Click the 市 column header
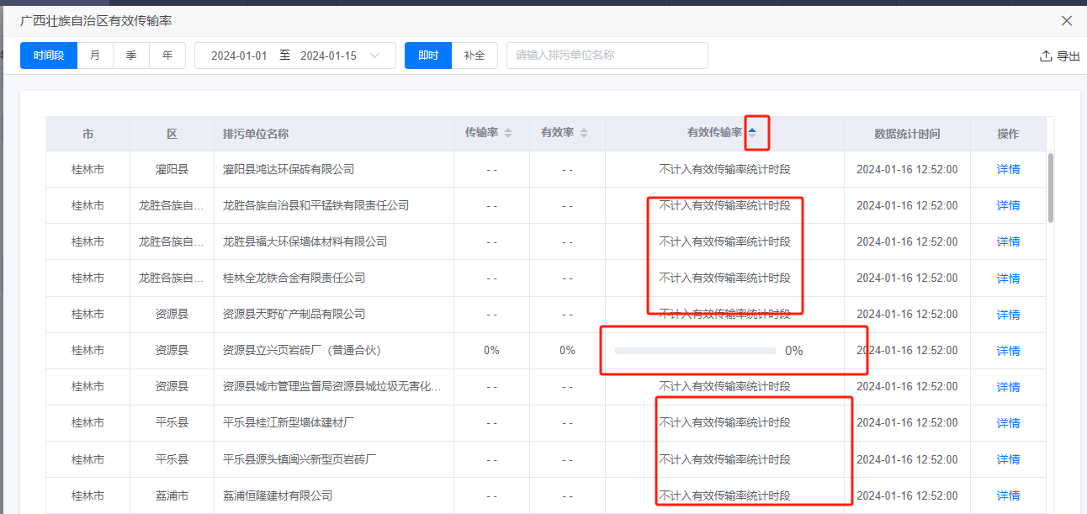Screen dimensions: 1087x514 [88, 134]
